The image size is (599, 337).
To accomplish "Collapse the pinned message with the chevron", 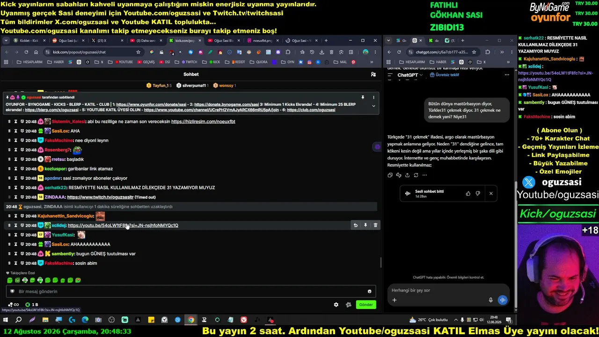I will pyautogui.click(x=373, y=106).
